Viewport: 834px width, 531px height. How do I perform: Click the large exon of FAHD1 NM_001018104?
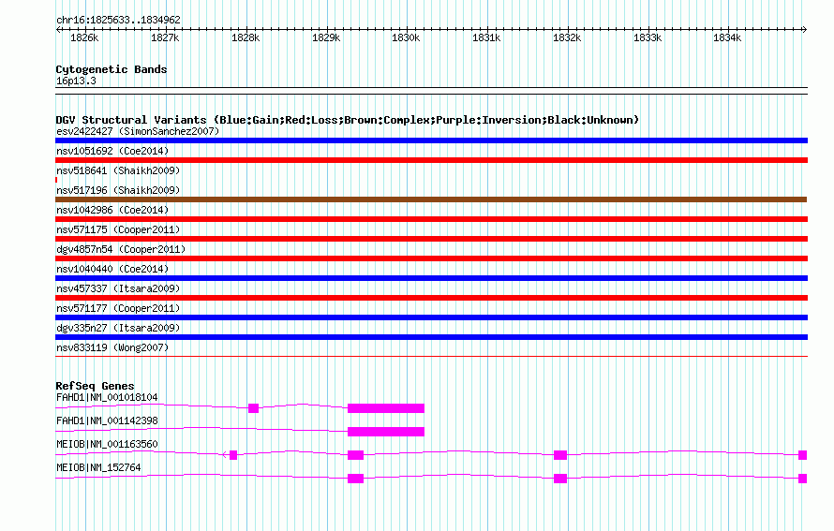point(386,408)
